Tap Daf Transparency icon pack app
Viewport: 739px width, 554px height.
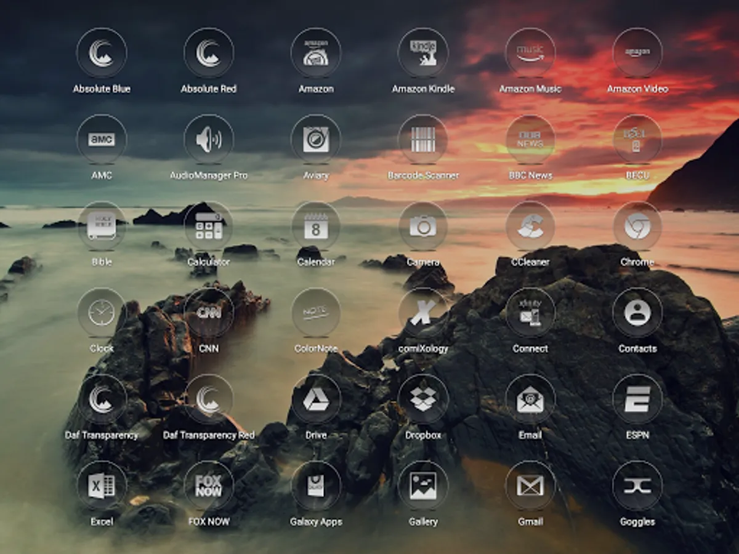(102, 399)
